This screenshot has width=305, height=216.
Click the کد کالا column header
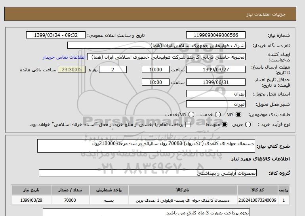(257, 190)
